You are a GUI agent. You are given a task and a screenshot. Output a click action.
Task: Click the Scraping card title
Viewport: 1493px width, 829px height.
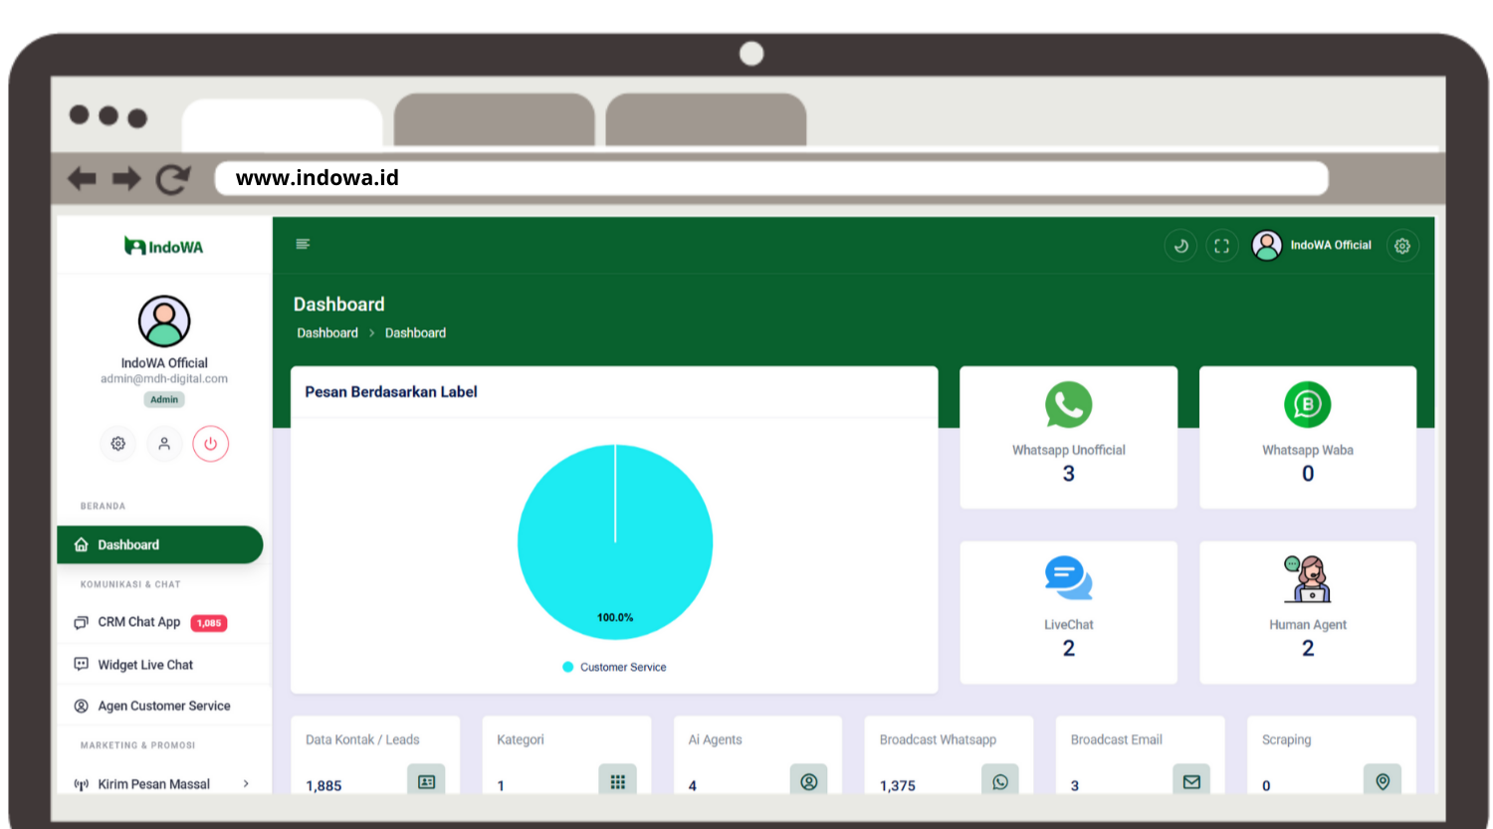point(1286,739)
